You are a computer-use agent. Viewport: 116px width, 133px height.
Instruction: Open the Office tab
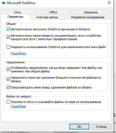click(53, 12)
